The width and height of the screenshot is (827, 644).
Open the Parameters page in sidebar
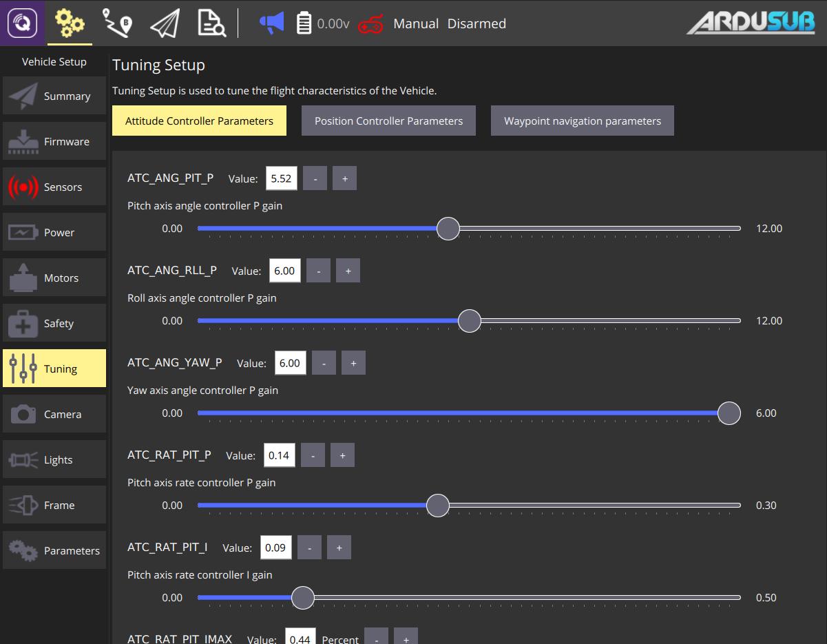click(x=54, y=550)
